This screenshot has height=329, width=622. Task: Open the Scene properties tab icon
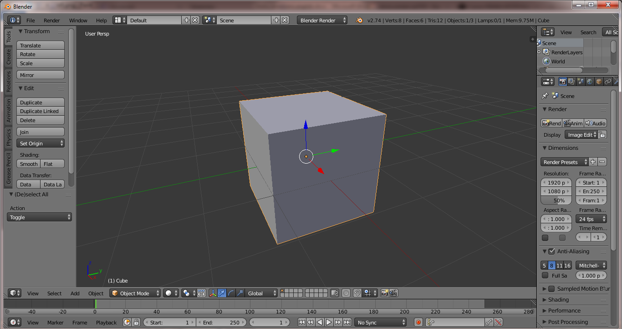[581, 82]
